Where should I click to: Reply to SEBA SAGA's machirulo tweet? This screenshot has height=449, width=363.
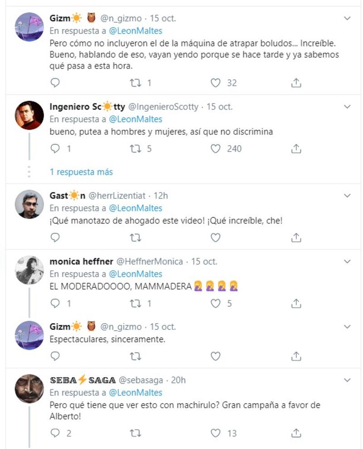pyautogui.click(x=55, y=433)
